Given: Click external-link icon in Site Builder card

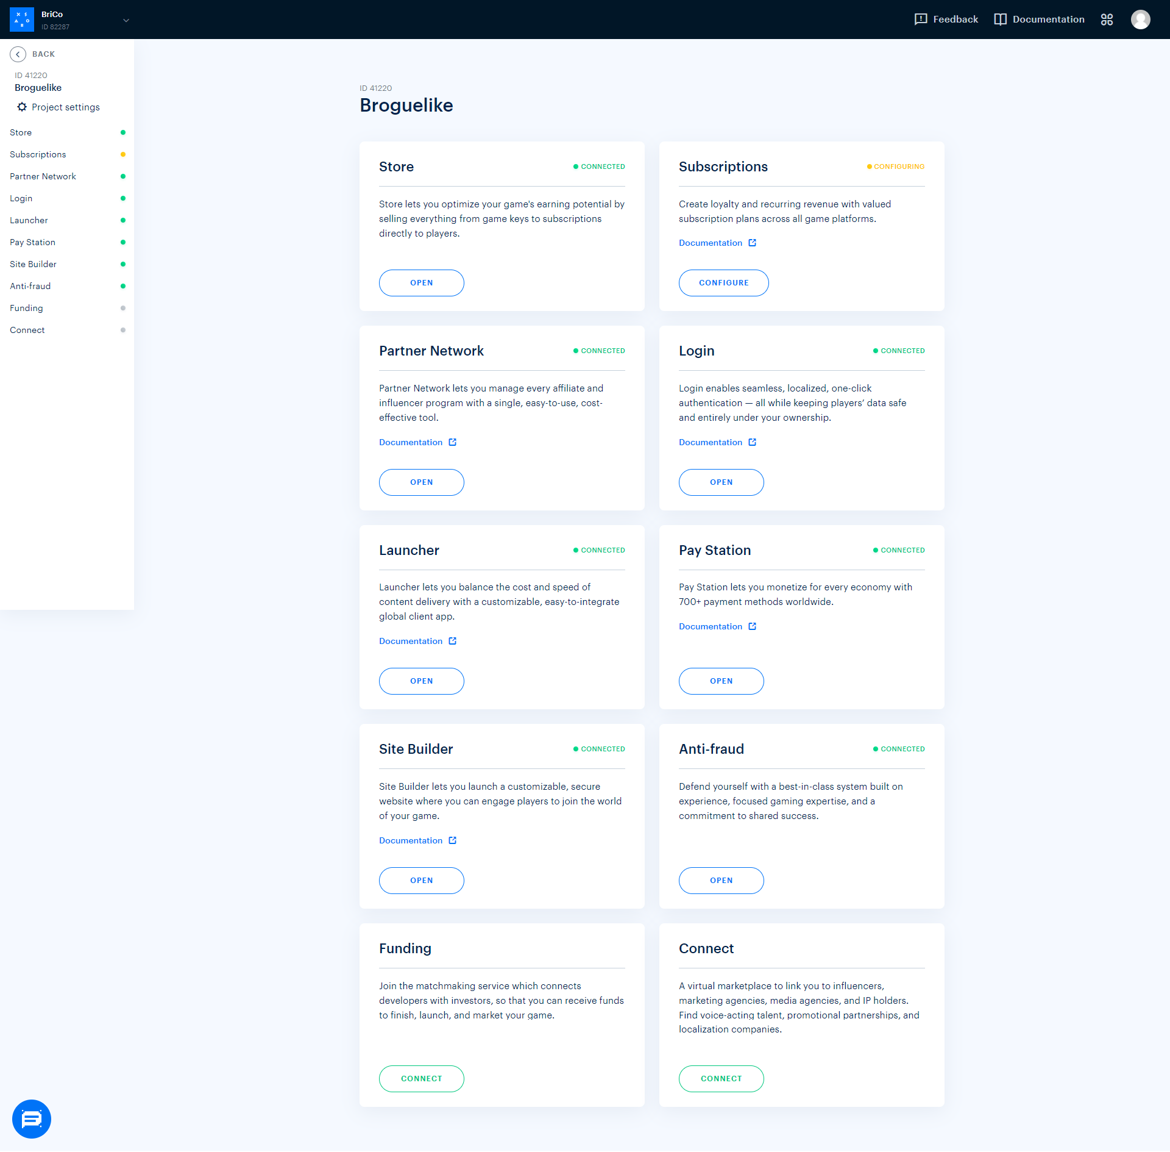Looking at the screenshot, I should click(x=453, y=840).
